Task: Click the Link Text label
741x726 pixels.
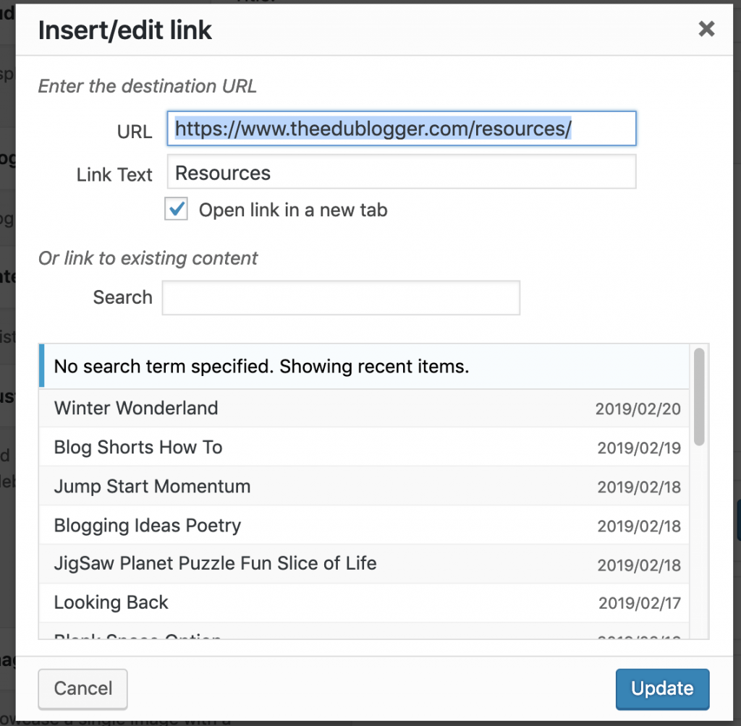Action: point(114,175)
